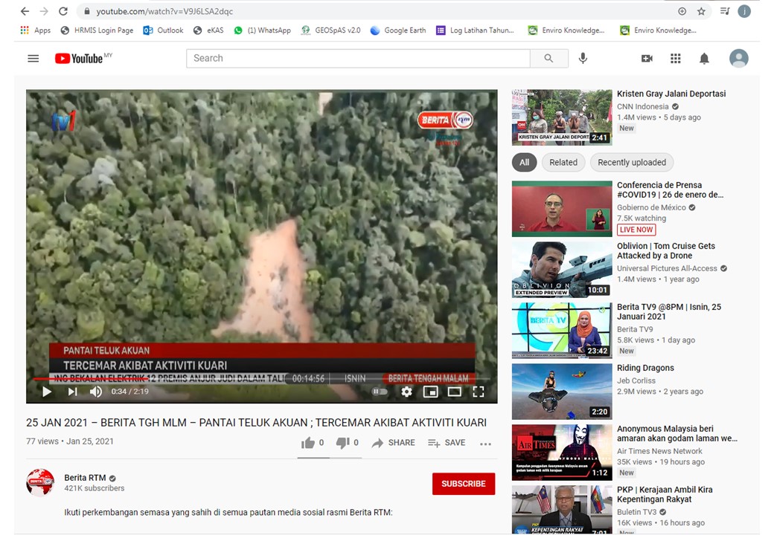Open PKP Kerajaan Ambil Kira video

(x=665, y=495)
